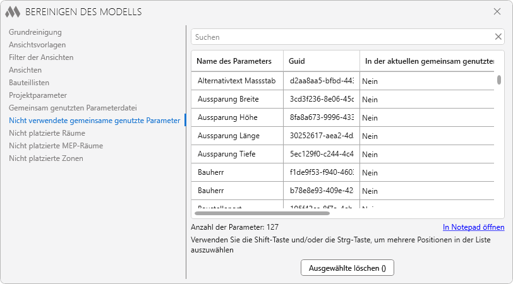Click into the Suchen search field

341,37
